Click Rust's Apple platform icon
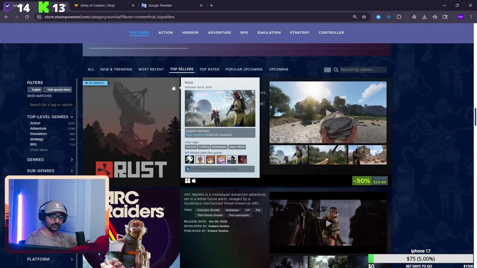Image resolution: width=477 pixels, height=268 pixels. 194,181
